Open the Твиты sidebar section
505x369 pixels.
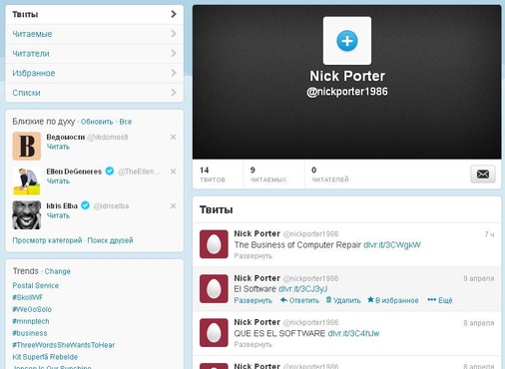(95, 14)
